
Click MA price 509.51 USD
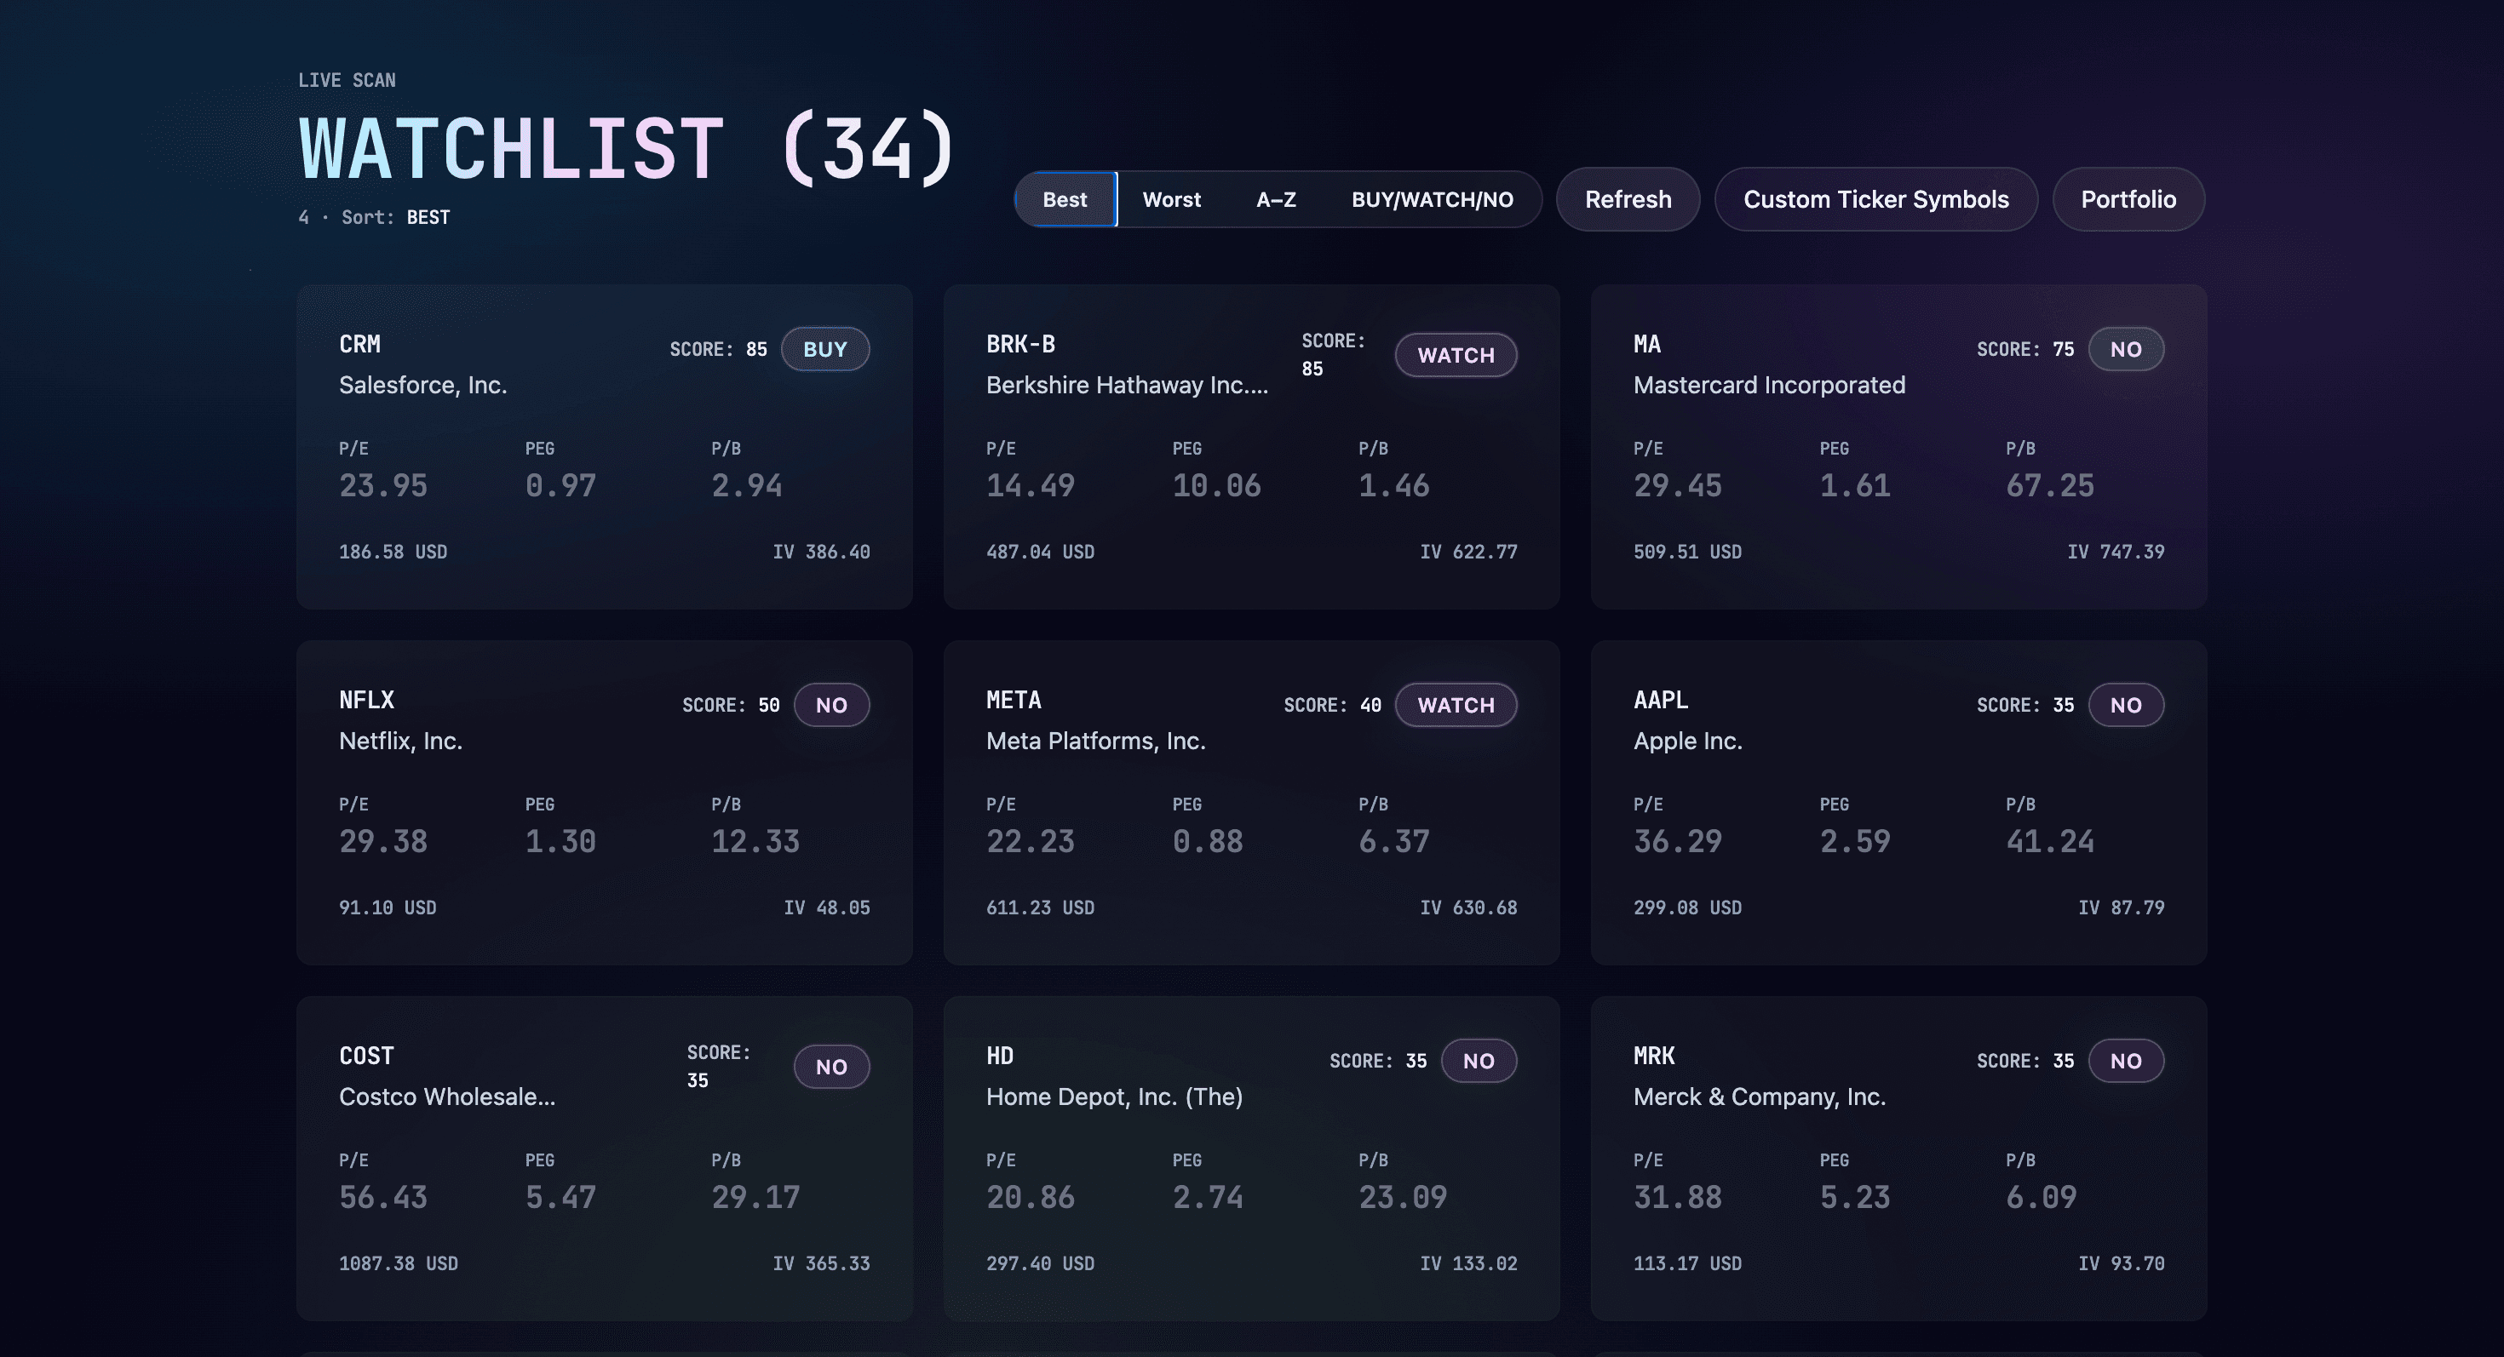point(1687,552)
